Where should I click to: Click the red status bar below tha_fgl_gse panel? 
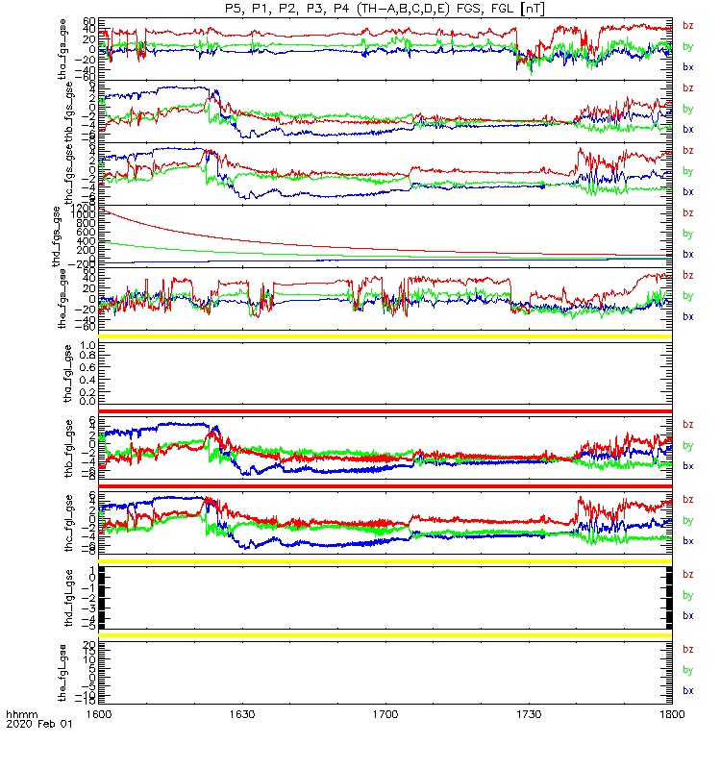pos(385,411)
